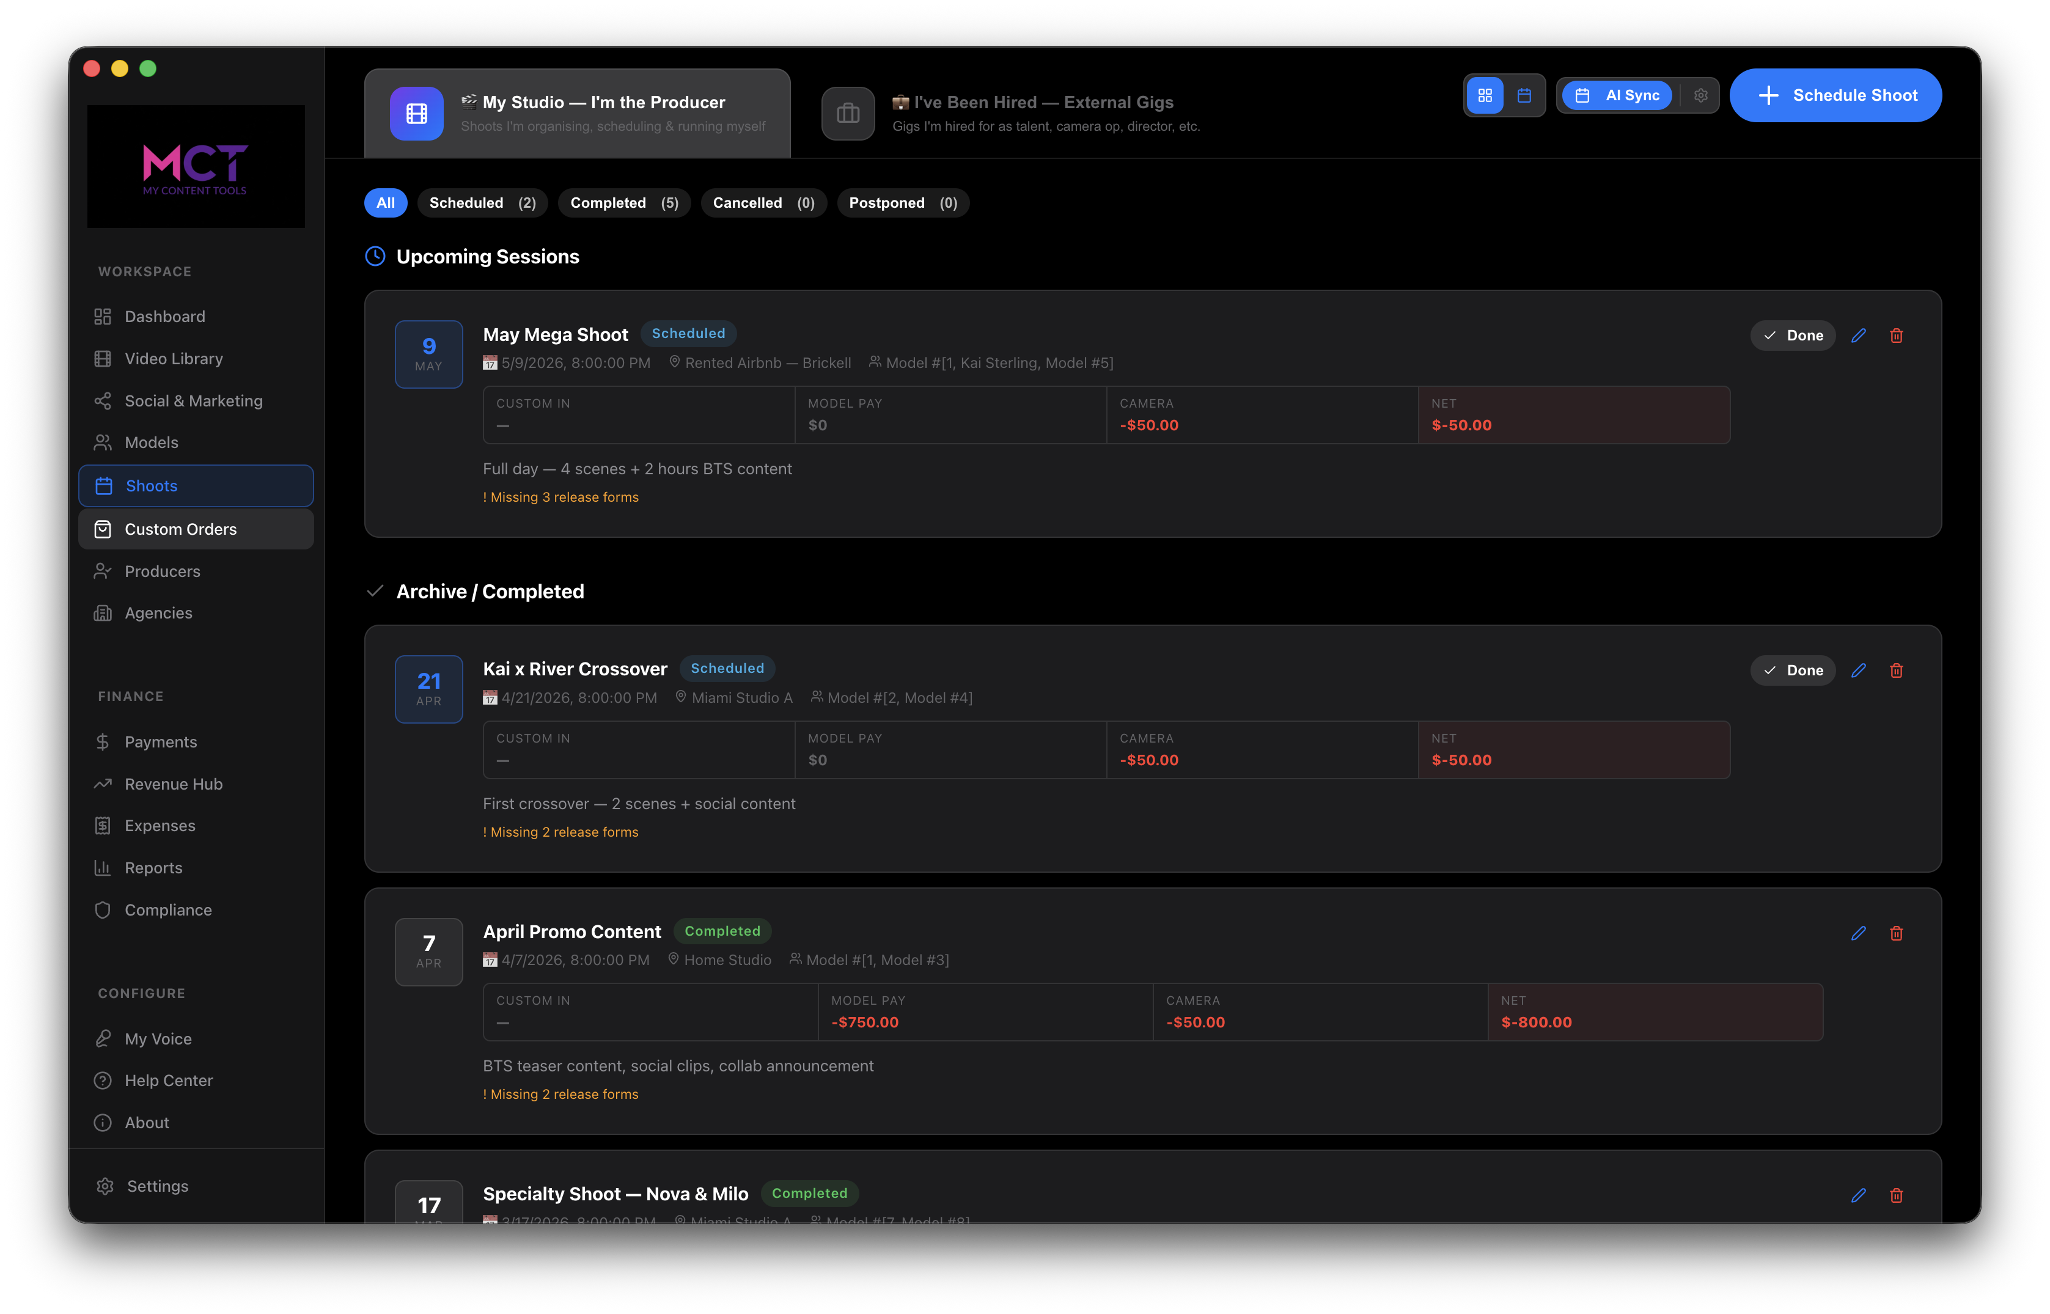2050x1314 pixels.
Task: Select Social & Marketing in the sidebar
Action: point(194,400)
